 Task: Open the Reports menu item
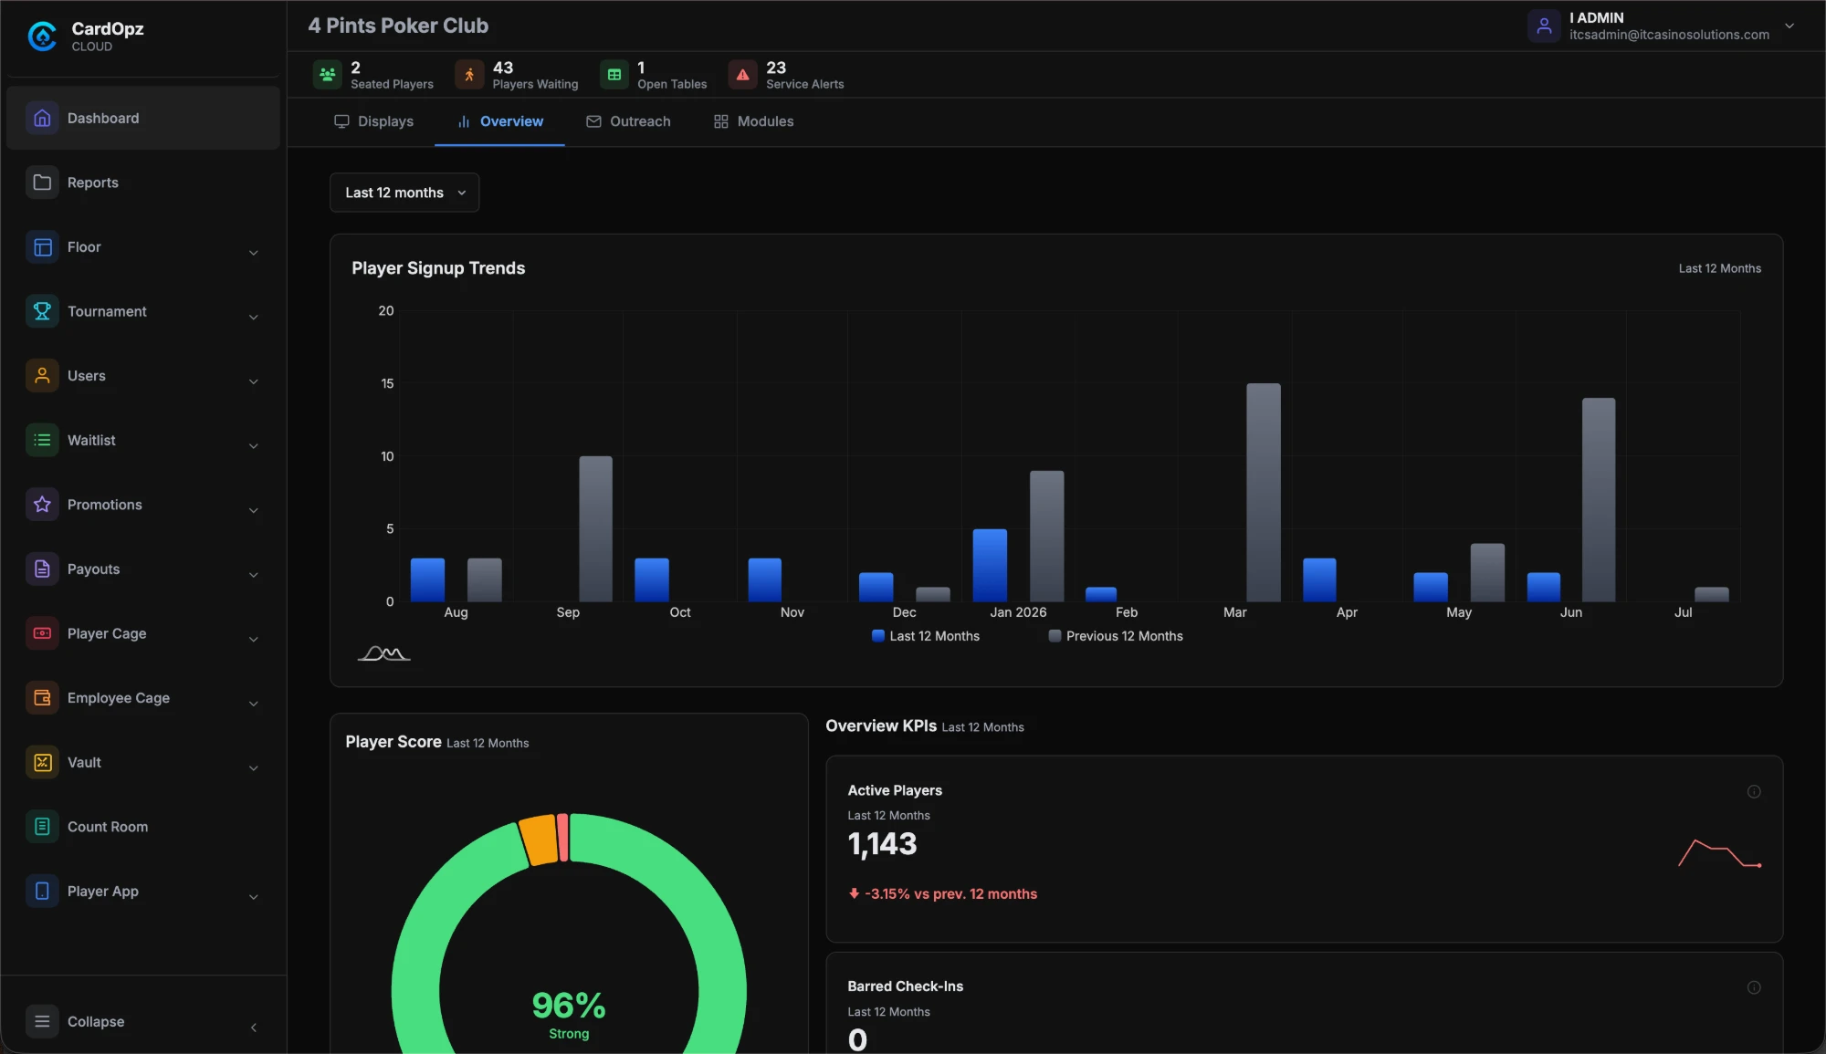pos(143,183)
